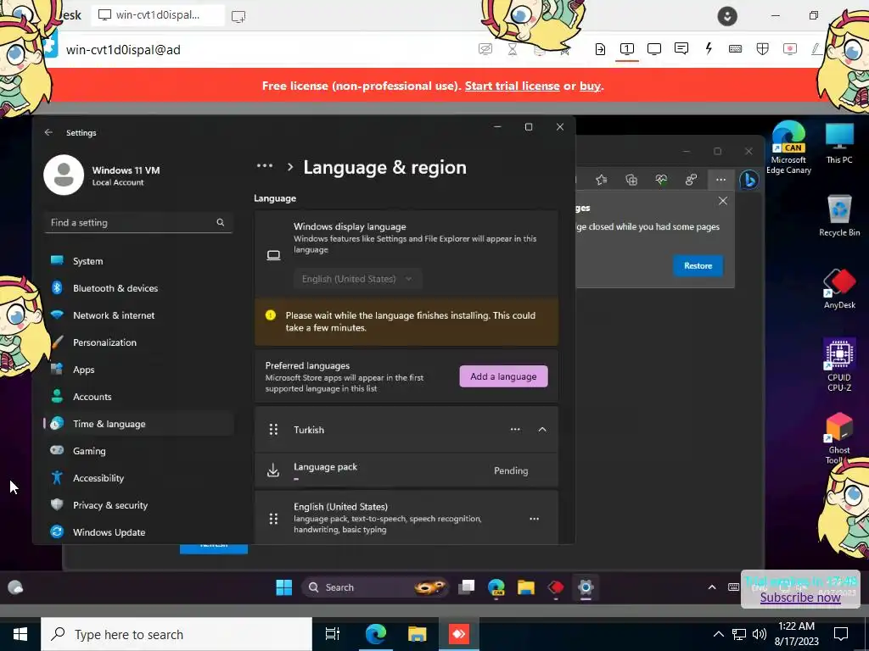
Task: Open Accounts settings category
Action: pos(138,397)
